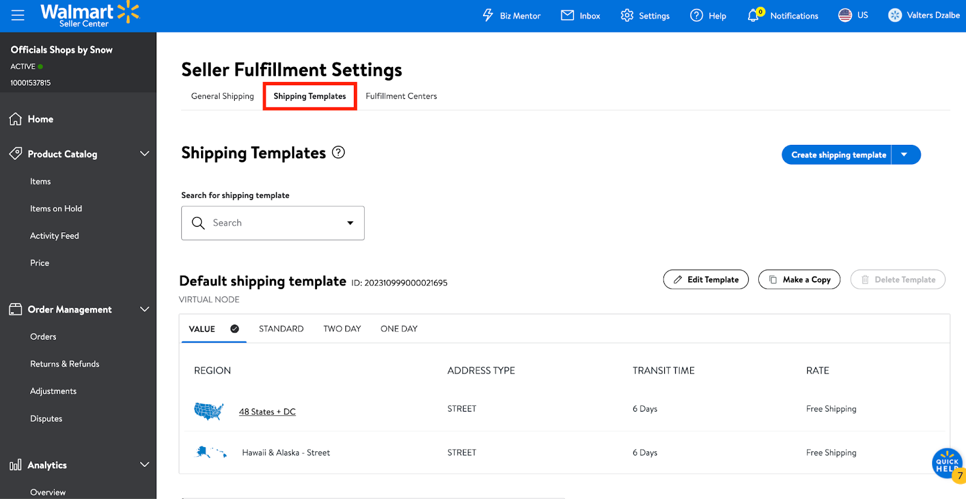966x499 pixels.
Task: Select the Shipping Templates tab
Action: (x=310, y=96)
